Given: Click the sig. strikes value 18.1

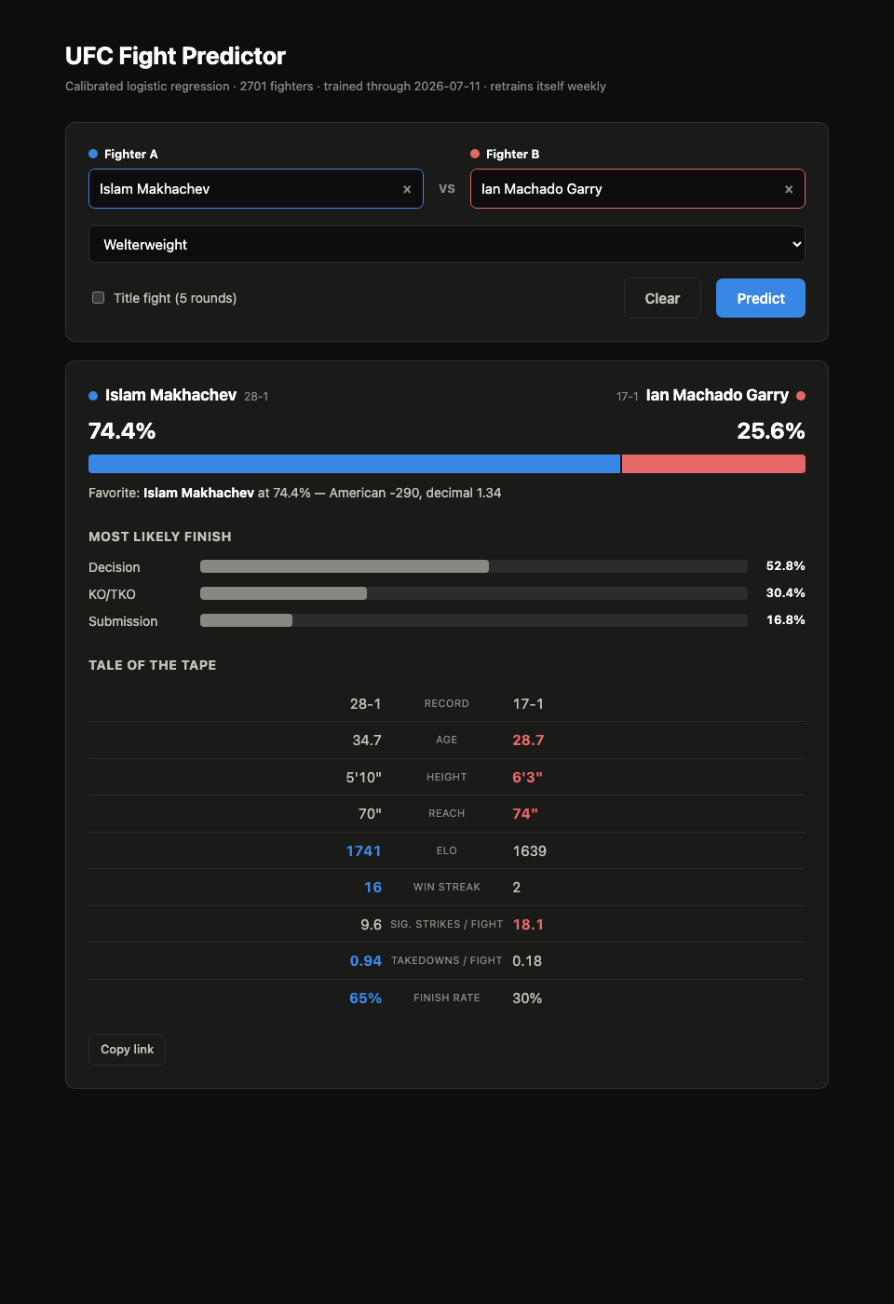Looking at the screenshot, I should (x=528, y=925).
